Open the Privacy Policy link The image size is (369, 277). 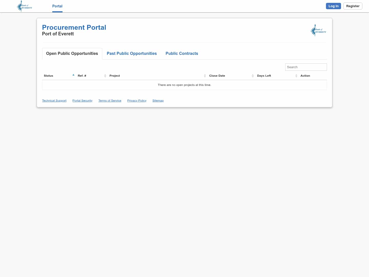(137, 100)
